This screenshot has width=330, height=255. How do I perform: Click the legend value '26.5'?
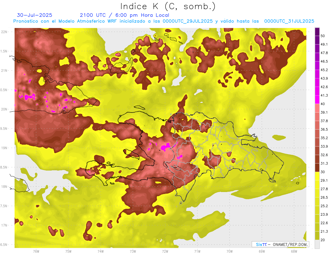324,197
